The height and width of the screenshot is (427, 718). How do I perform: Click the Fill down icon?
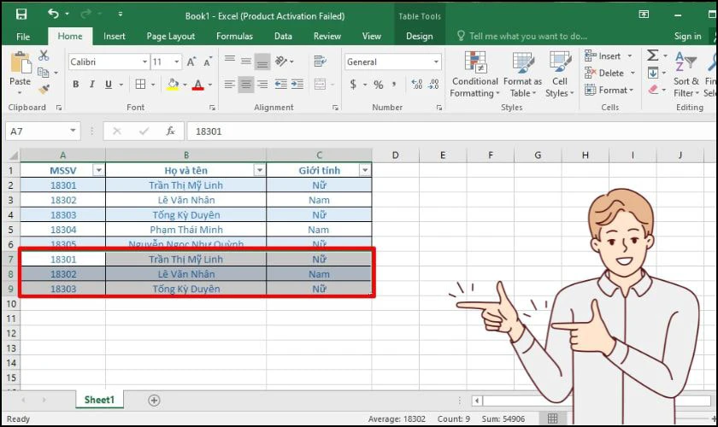pyautogui.click(x=653, y=73)
